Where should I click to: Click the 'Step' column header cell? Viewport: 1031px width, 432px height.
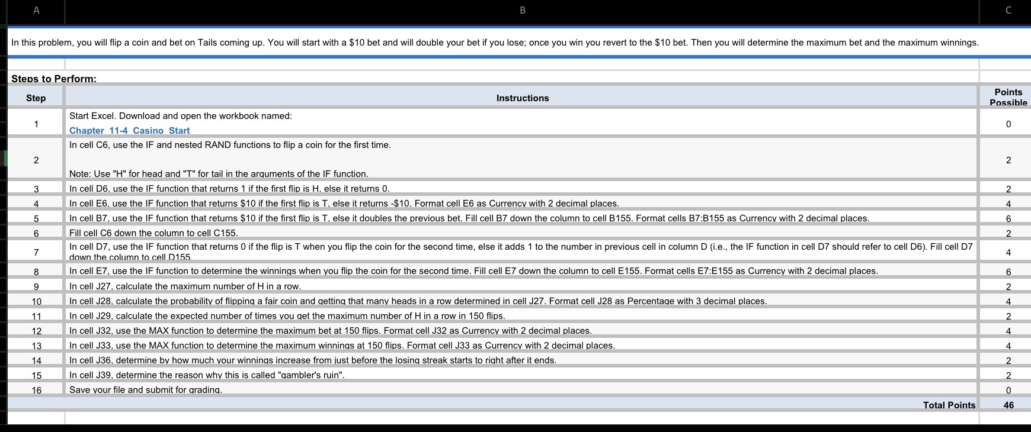point(36,98)
